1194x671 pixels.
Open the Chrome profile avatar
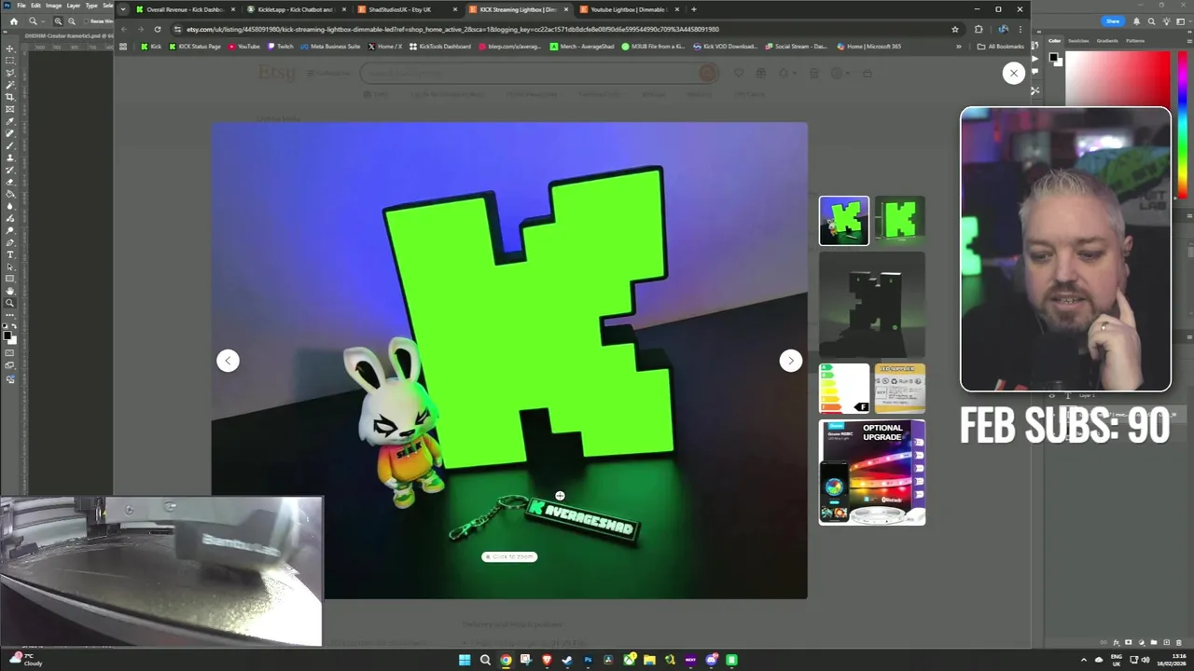point(1003,29)
